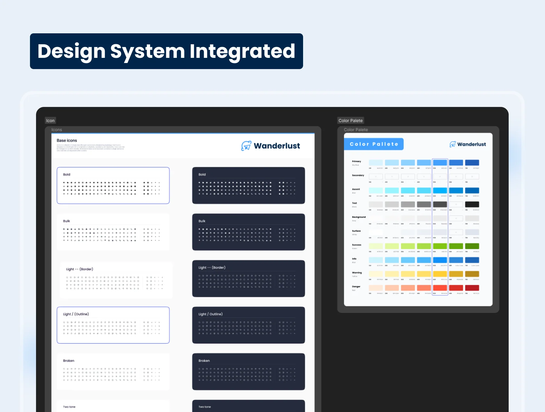
Task: Pick the Text 200 gray swatch
Action: coord(392,204)
